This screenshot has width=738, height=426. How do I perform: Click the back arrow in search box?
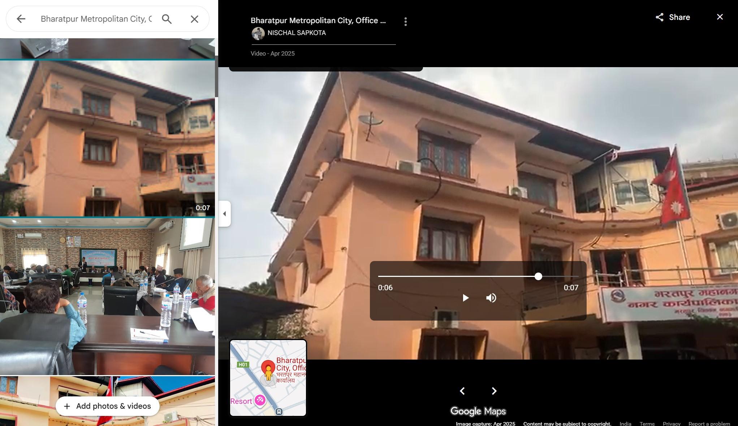tap(21, 19)
